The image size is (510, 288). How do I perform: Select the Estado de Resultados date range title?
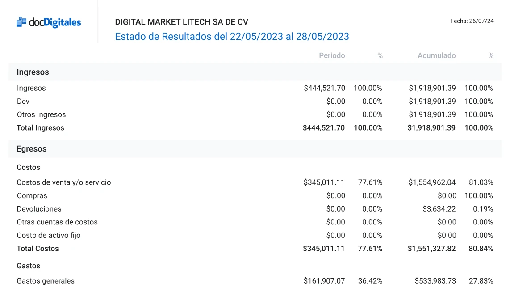232,37
